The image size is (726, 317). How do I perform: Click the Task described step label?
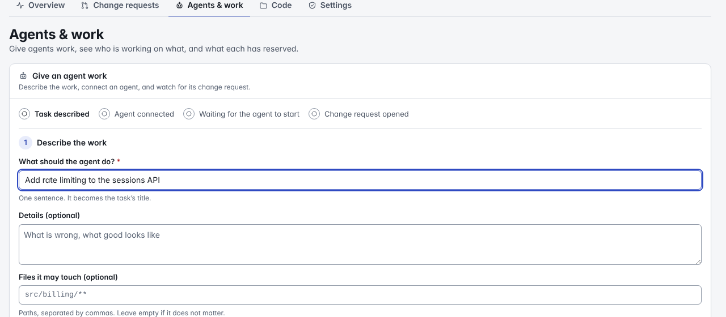point(62,114)
